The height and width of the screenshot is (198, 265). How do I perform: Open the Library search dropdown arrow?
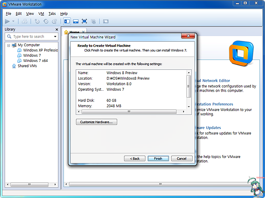coord(55,37)
